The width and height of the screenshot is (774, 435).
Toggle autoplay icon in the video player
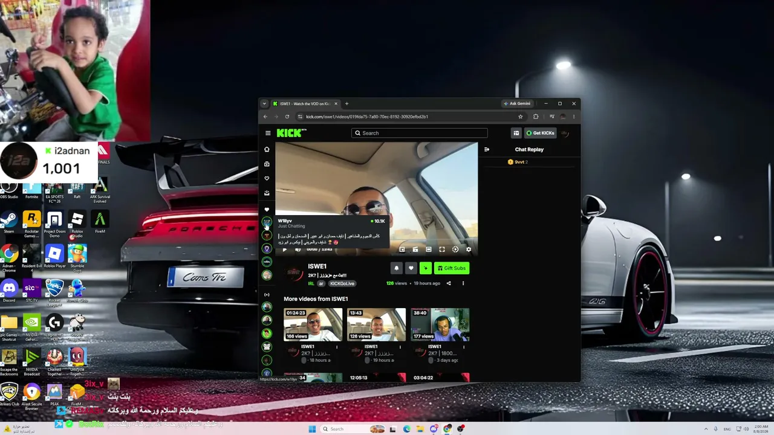[455, 250]
